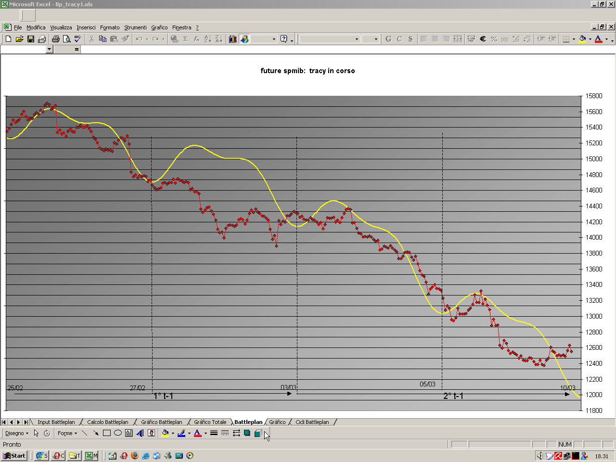Go to the first sheet tab arrow
Image resolution: width=616 pixels, height=462 pixels.
click(x=4, y=422)
